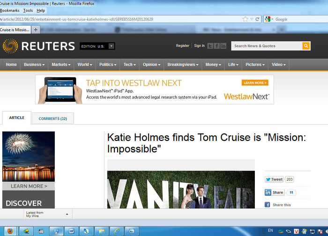
Task: Expand the Business navigation menu
Action: click(x=34, y=65)
